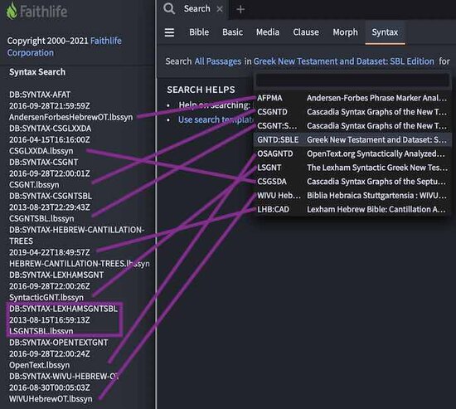
Task: Open Use search templates link
Action: click(216, 119)
